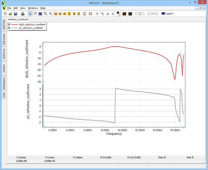The width and height of the screenshot is (208, 170).
Task: Uncheck db20_reflection_coefficient in the legend
Action: [9, 25]
